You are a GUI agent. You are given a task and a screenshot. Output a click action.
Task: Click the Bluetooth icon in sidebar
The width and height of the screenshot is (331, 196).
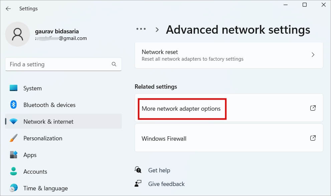tap(13, 105)
